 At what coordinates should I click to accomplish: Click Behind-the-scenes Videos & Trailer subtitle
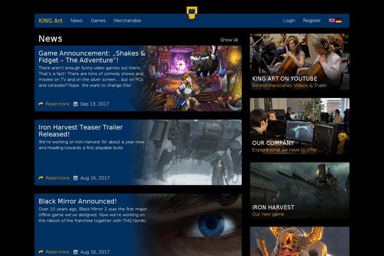(289, 86)
